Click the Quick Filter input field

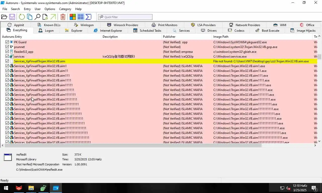pyautogui.click(x=125, y=17)
